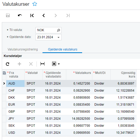Click the Gjeldende dato 23.01.2024 field
140x140 pixels.
coord(48,37)
